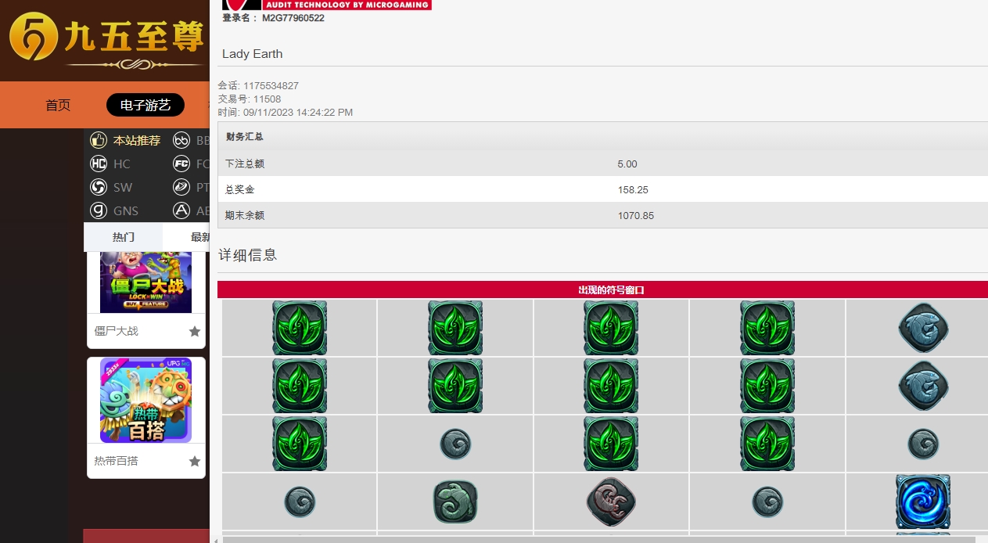Click the total win value 158.25
988x543 pixels.
633,190
